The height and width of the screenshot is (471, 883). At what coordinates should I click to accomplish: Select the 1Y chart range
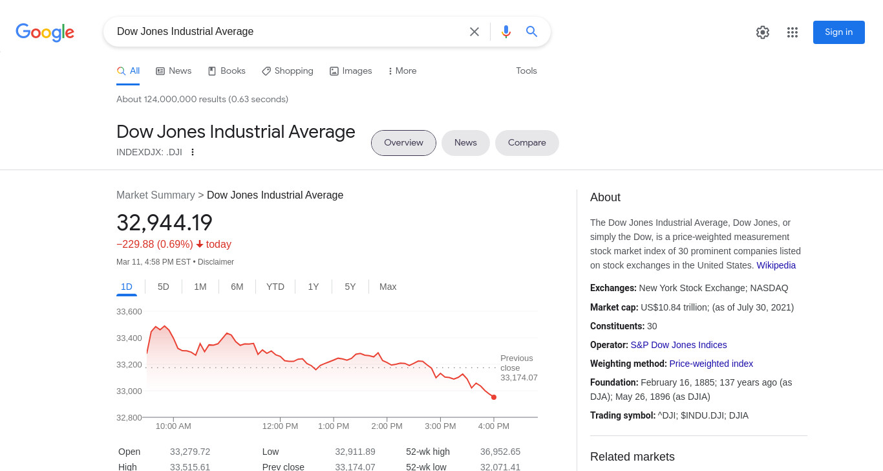click(314, 287)
